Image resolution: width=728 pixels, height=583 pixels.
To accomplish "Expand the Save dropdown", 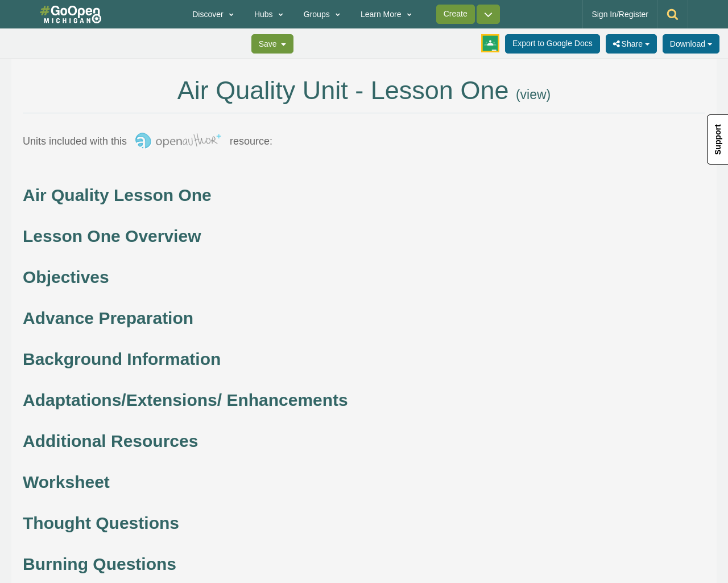I will click(272, 43).
